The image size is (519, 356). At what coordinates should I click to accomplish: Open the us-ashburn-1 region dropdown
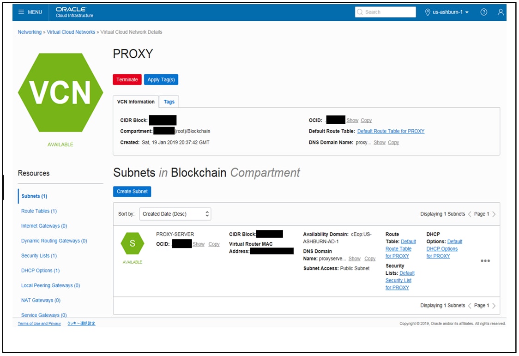point(447,12)
